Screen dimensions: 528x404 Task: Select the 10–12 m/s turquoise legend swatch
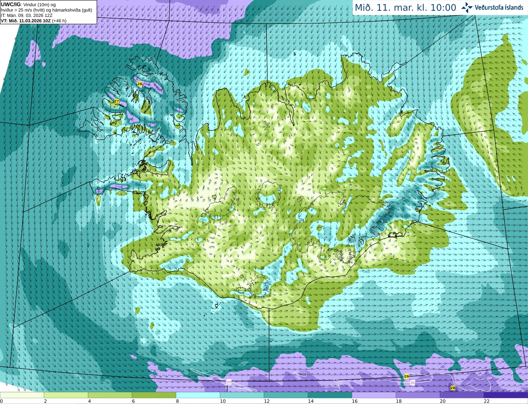click(242, 395)
